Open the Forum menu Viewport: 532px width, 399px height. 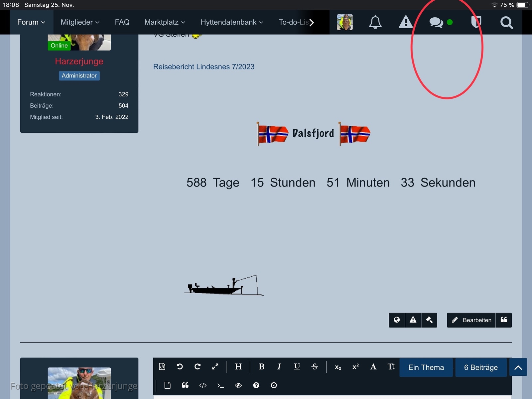coord(31,22)
